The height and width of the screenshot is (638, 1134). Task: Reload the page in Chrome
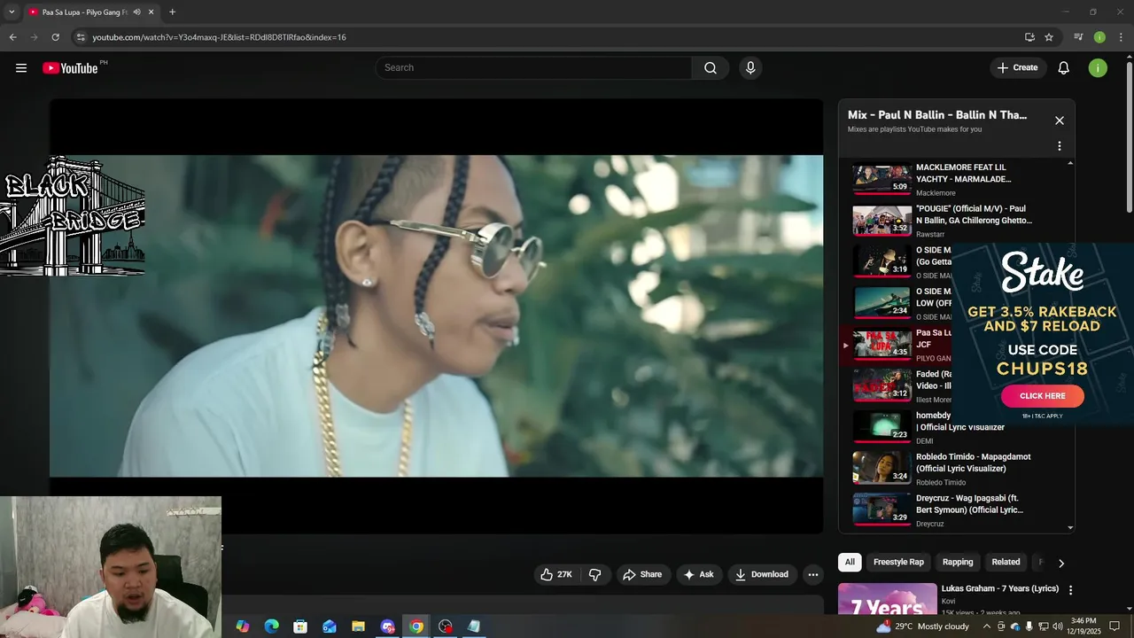[55, 37]
